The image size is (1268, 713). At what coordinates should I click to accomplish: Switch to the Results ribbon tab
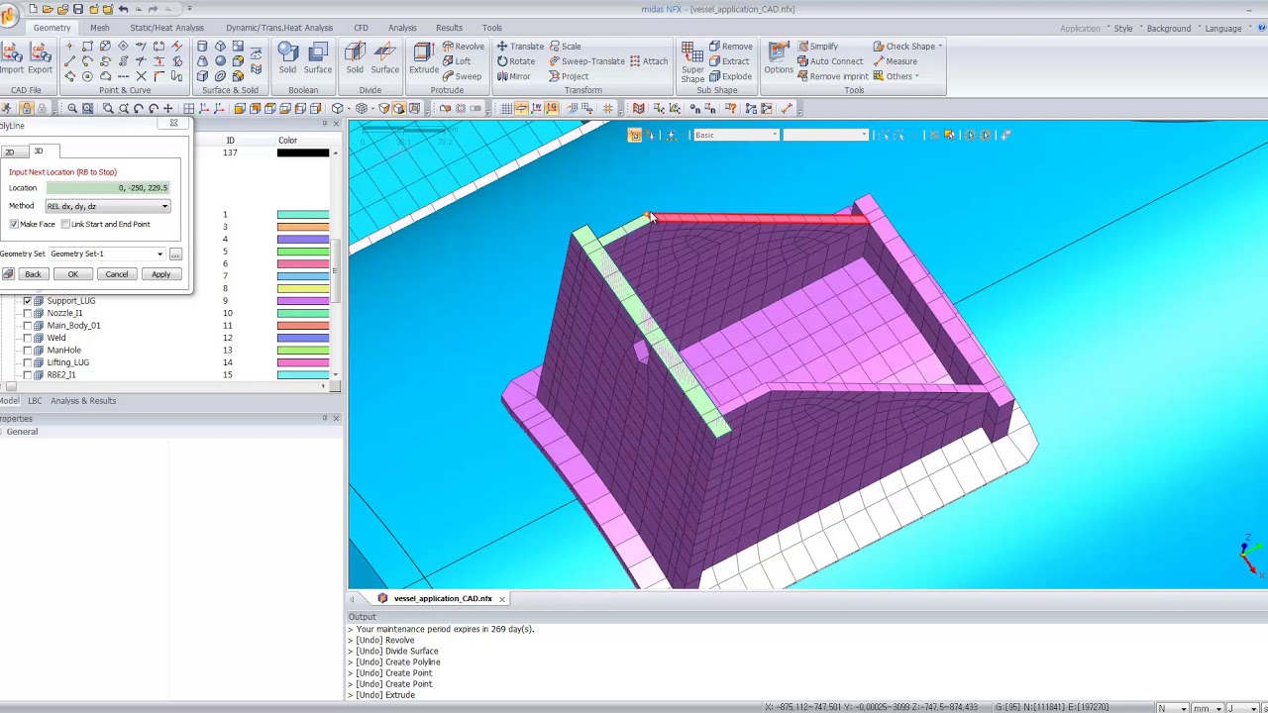(449, 28)
